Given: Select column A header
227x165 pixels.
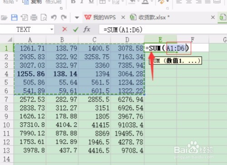Looking at the screenshot, I should 30,40.
